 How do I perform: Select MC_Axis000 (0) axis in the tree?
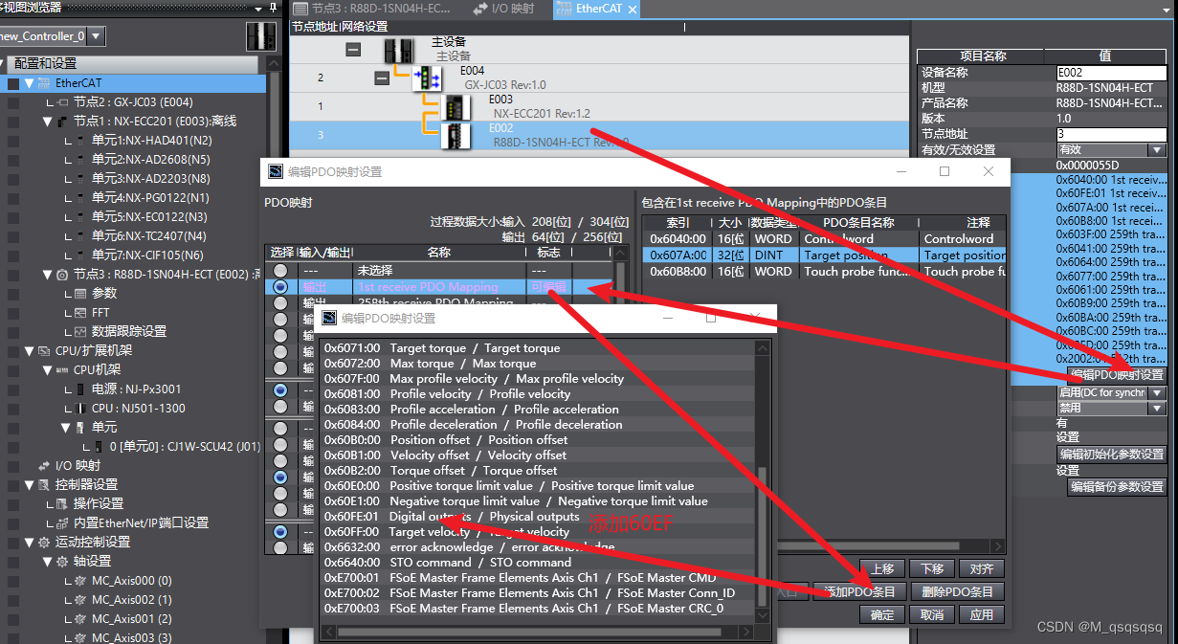[131, 580]
